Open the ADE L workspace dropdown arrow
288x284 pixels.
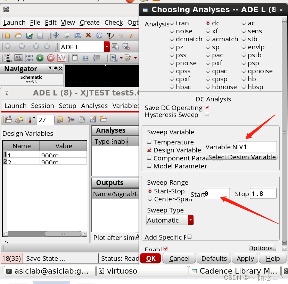point(107,47)
